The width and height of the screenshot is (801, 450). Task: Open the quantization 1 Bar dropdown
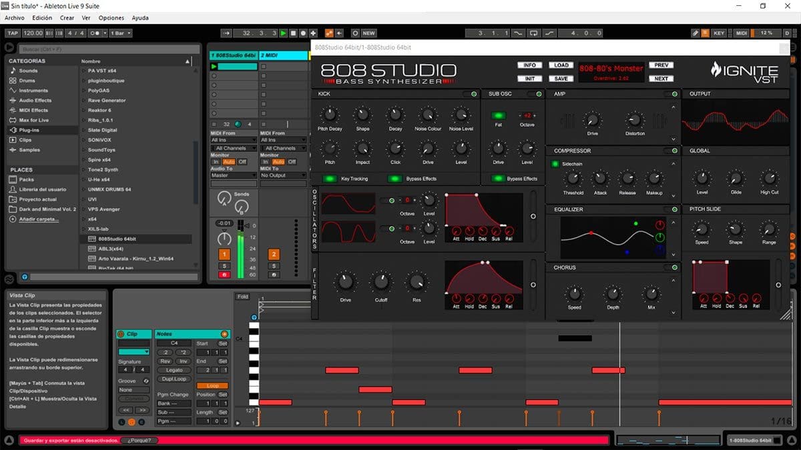coord(120,33)
